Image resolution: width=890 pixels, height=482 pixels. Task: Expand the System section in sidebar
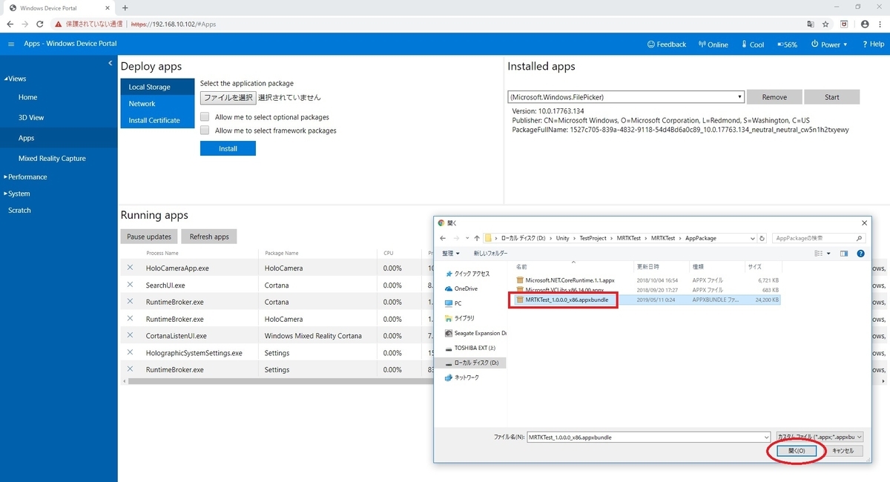point(19,194)
